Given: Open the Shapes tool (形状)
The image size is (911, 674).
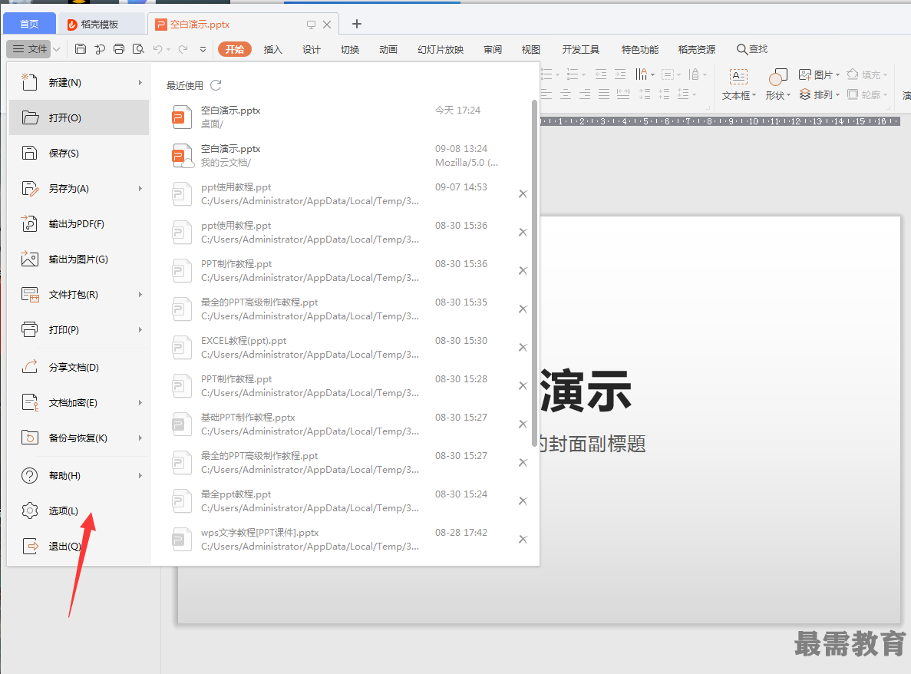Looking at the screenshot, I should tap(778, 84).
